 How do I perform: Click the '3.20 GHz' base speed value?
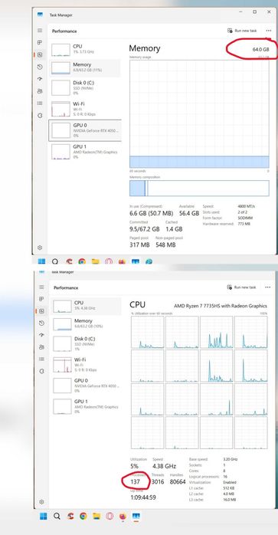(x=231, y=459)
